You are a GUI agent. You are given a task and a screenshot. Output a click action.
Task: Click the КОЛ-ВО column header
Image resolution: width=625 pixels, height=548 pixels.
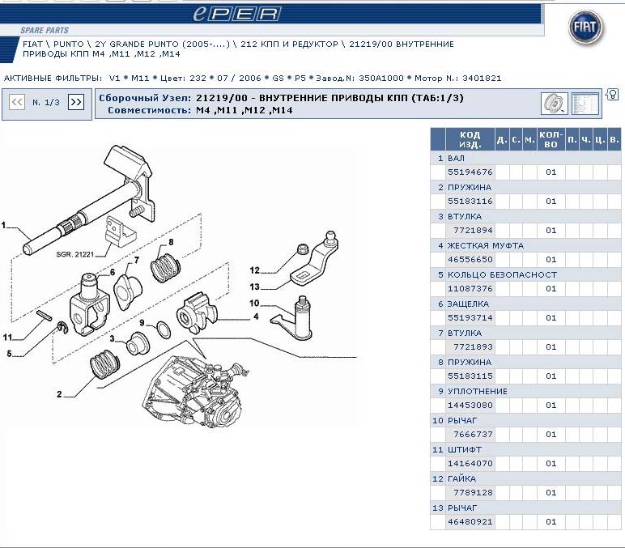pyautogui.click(x=551, y=140)
